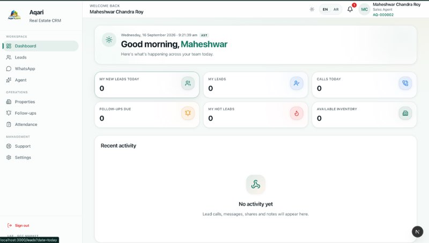Click the Calls Today phone icon
Viewport: 429px width, 243px height.
click(x=405, y=83)
